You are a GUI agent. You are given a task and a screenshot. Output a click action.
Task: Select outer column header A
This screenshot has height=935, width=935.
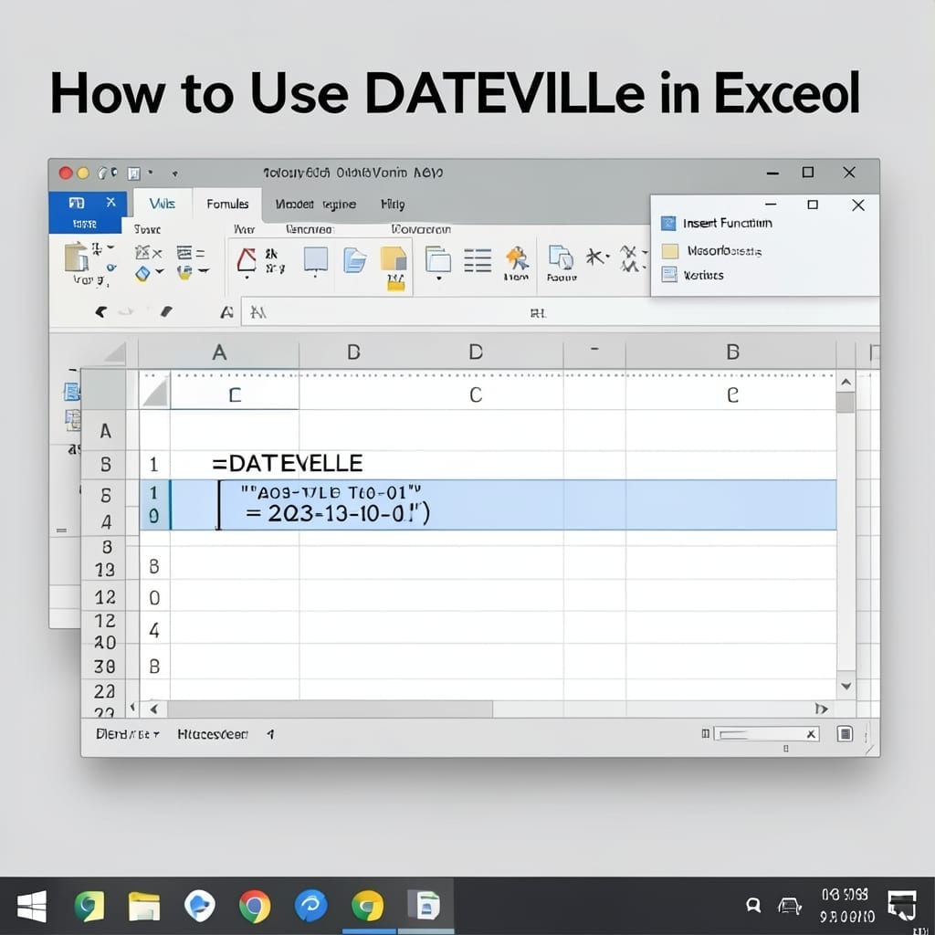coord(219,352)
